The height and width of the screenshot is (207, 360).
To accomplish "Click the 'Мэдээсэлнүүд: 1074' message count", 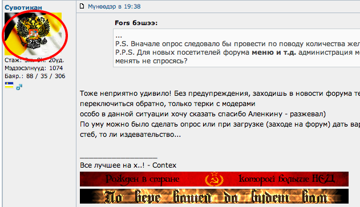I will point(34,68).
